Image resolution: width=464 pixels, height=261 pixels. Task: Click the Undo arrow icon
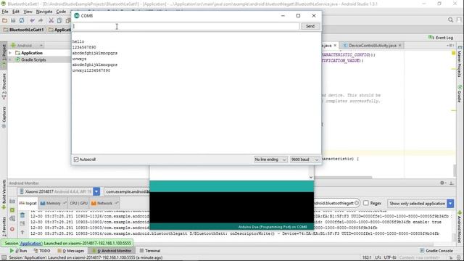click(32, 20)
